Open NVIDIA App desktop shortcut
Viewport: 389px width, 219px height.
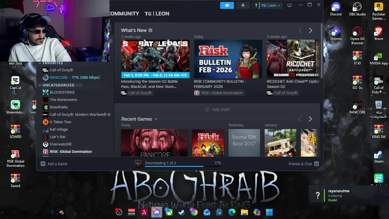coord(379,58)
